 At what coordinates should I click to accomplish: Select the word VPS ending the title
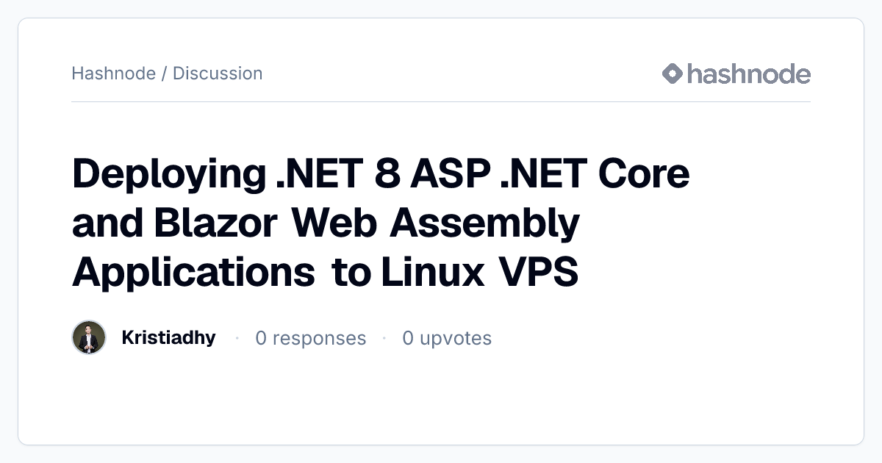click(x=539, y=273)
